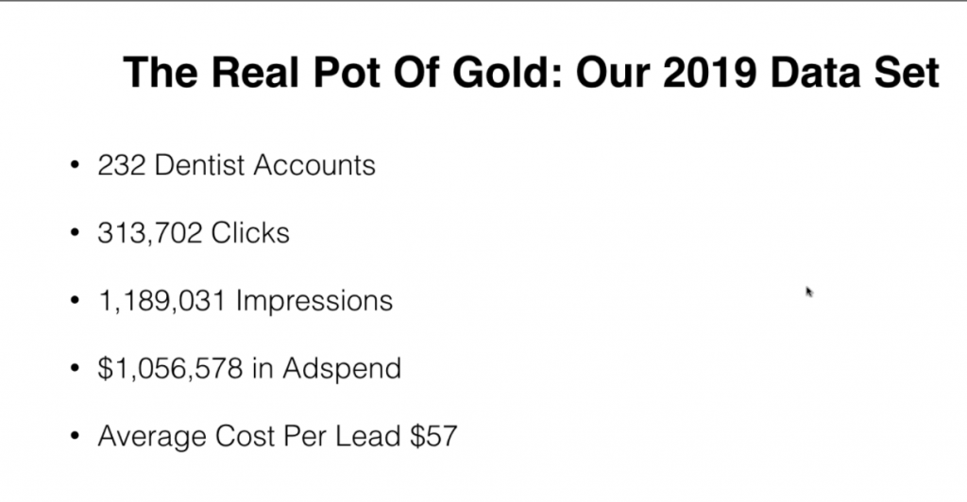The height and width of the screenshot is (502, 967).
Task: Select the "$1,056,578" amount
Action: point(170,368)
